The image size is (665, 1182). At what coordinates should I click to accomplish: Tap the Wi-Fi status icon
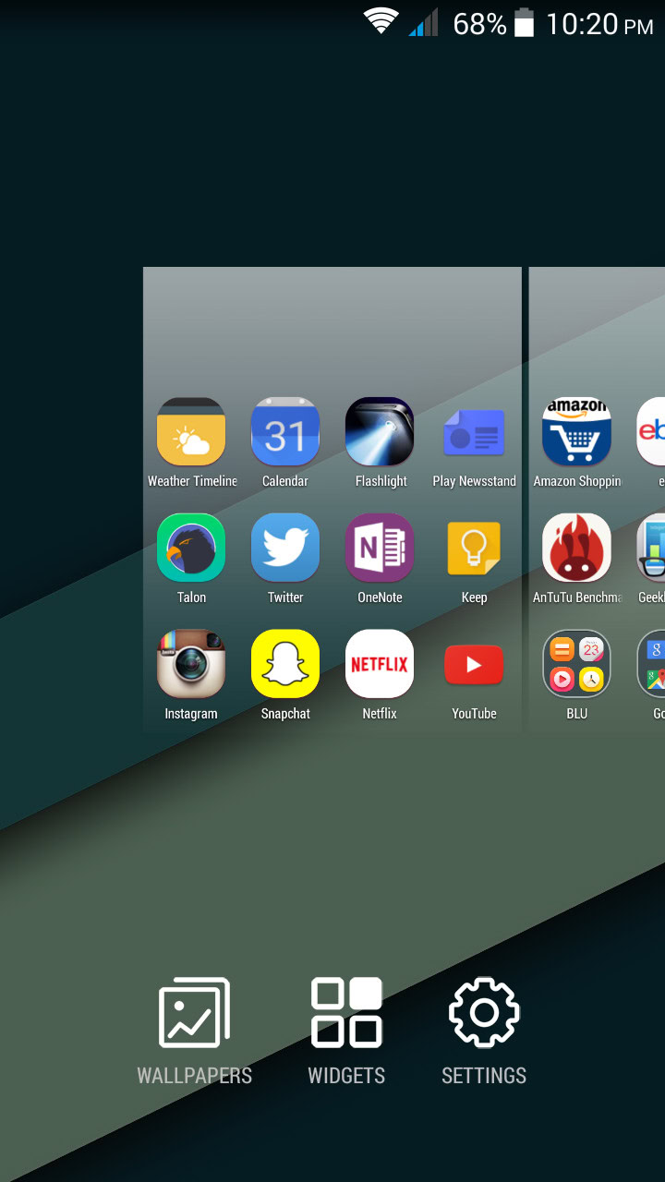pos(381,22)
